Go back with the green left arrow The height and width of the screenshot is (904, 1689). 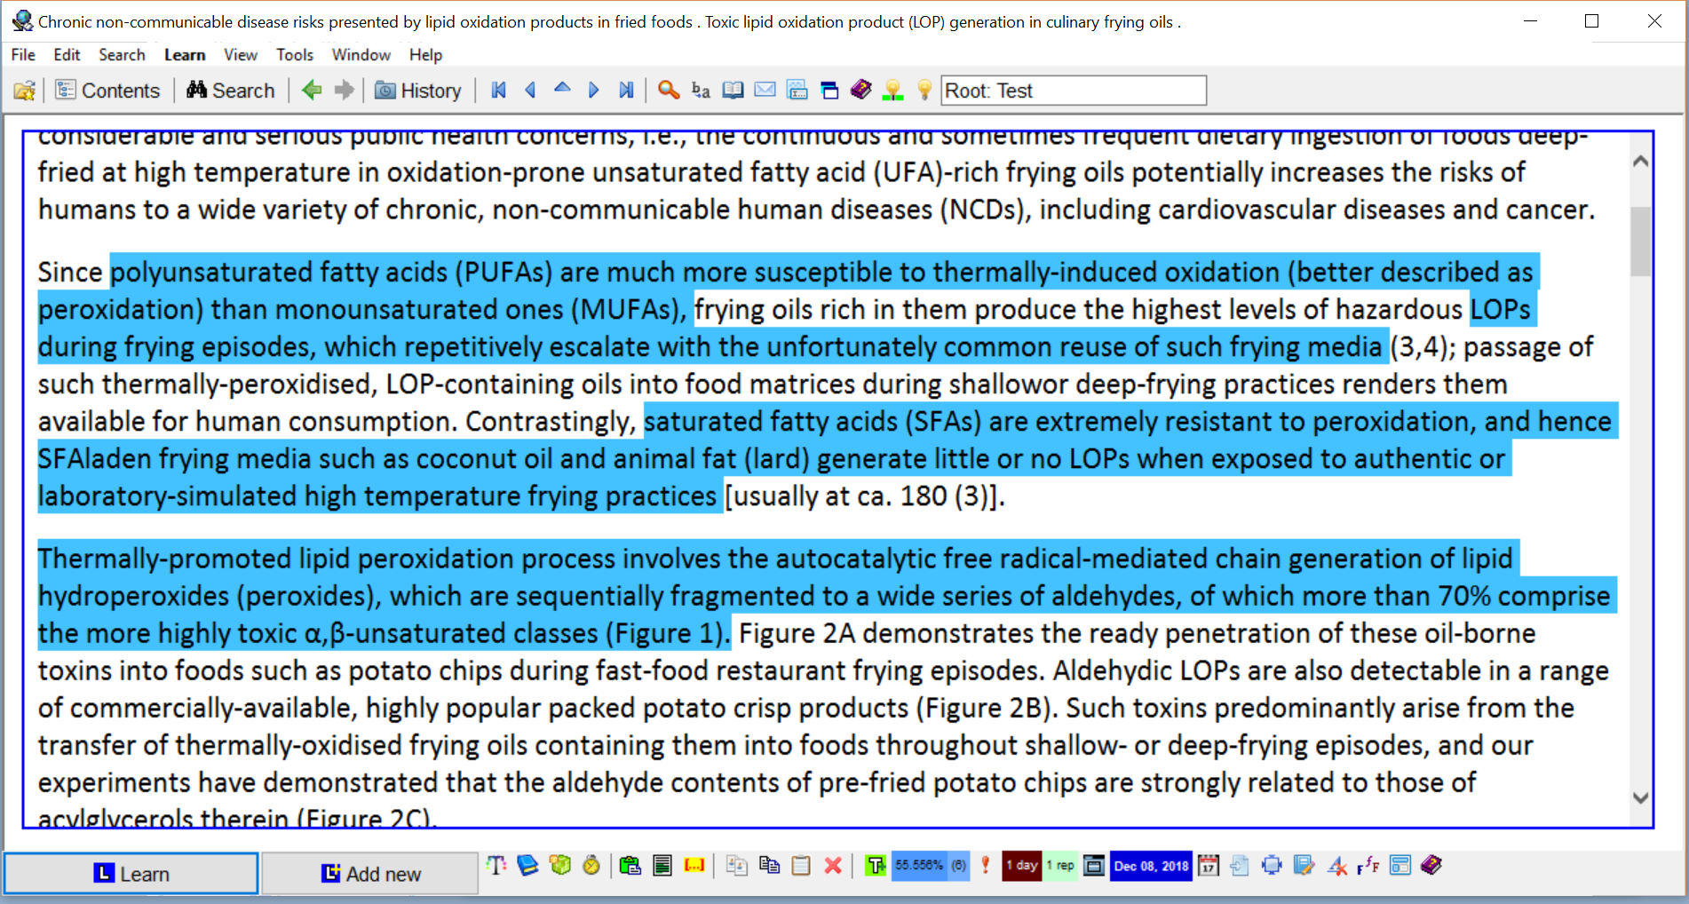tap(312, 91)
